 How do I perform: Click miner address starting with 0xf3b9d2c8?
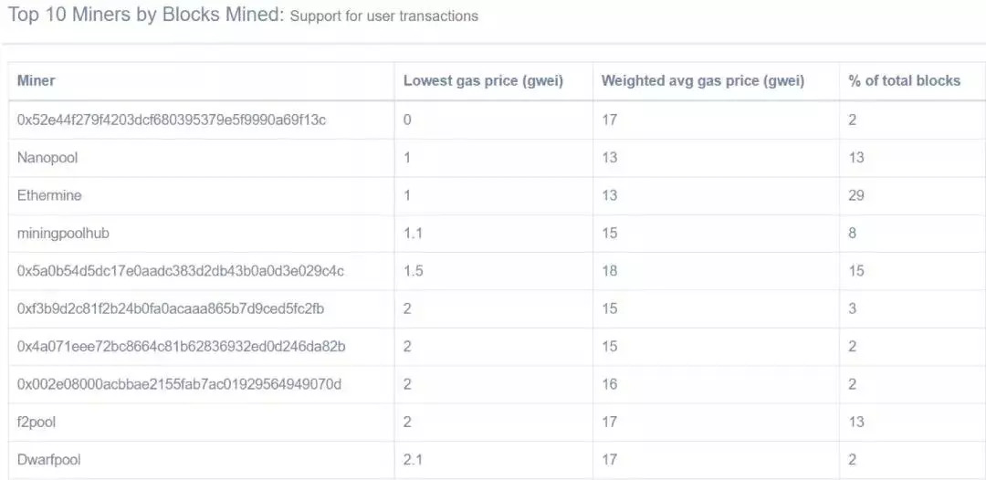171,308
